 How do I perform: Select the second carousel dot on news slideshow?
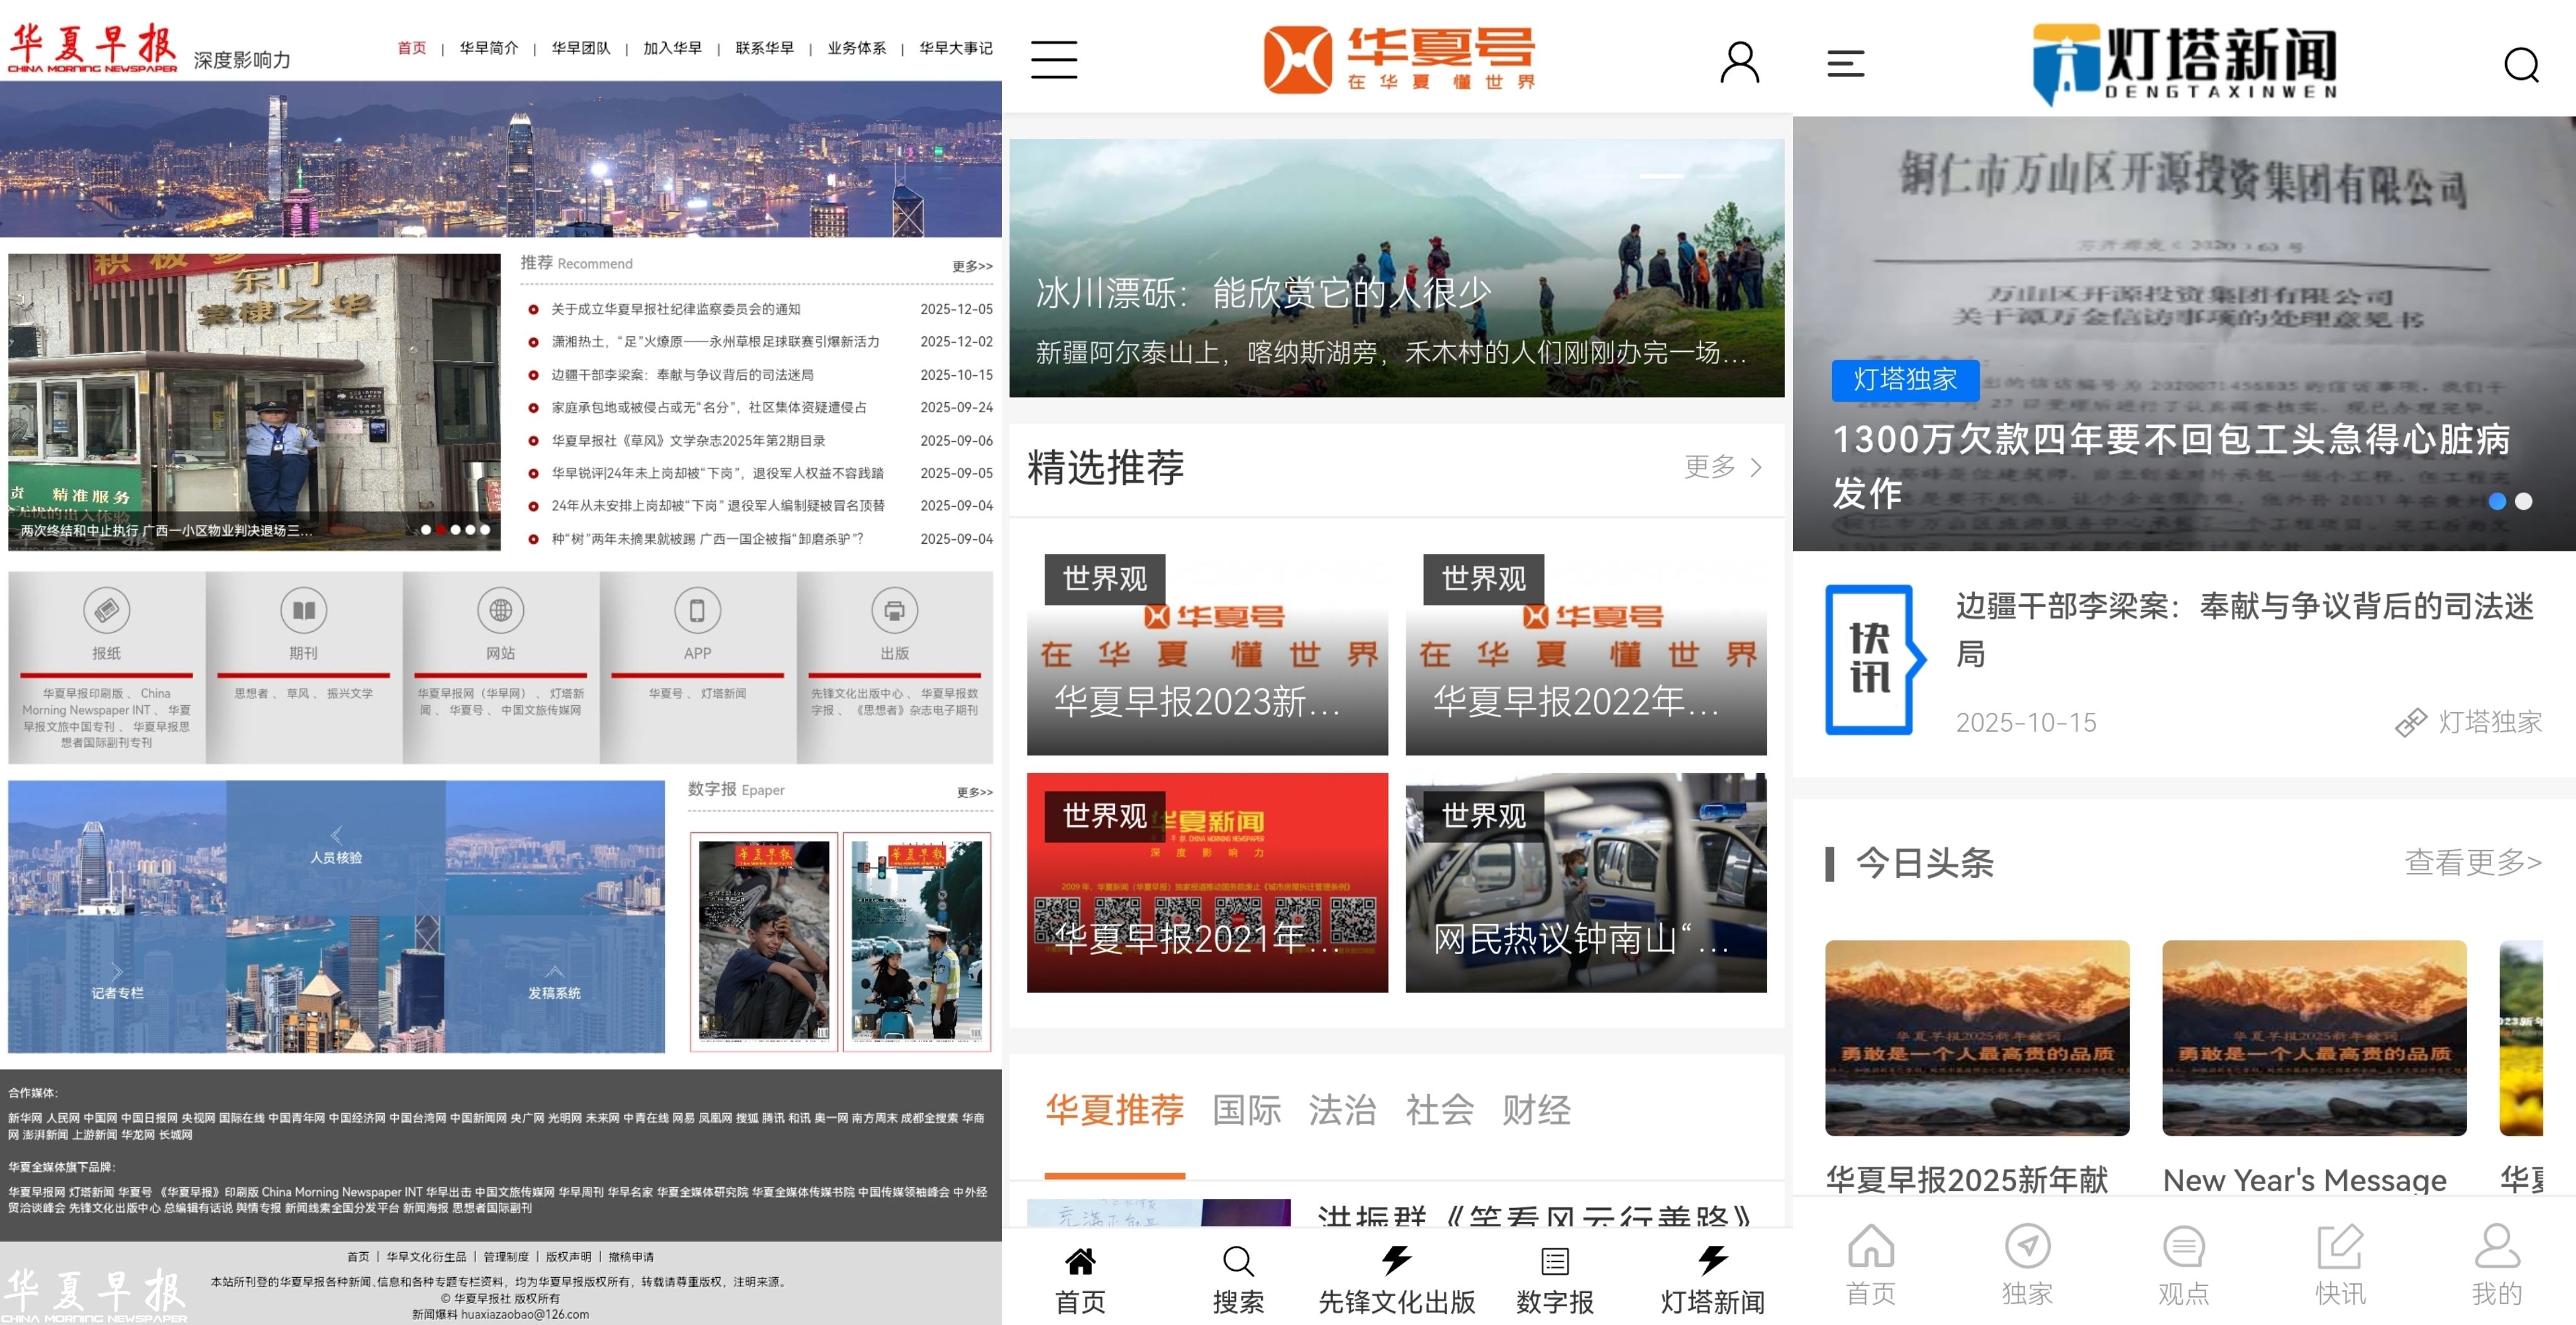coord(441,530)
